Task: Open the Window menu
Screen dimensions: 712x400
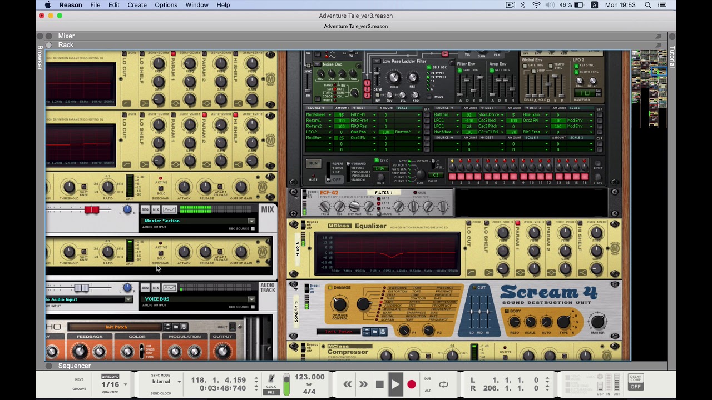Action: pyautogui.click(x=197, y=5)
